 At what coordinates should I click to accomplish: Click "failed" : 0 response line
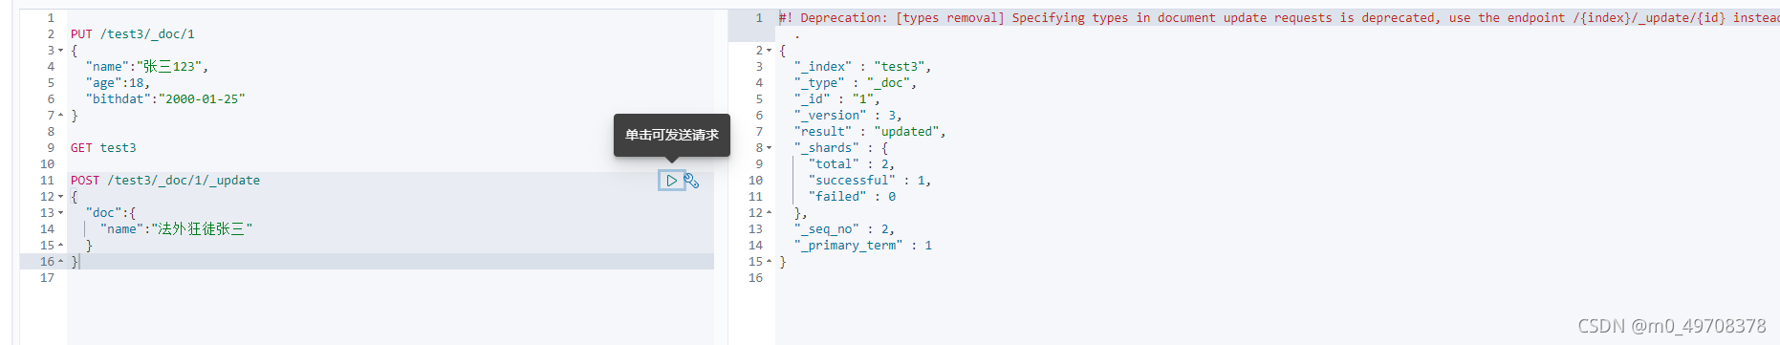click(x=852, y=197)
